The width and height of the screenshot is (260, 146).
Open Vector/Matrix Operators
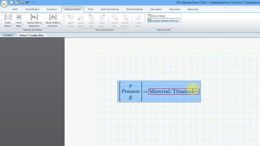(34, 21)
